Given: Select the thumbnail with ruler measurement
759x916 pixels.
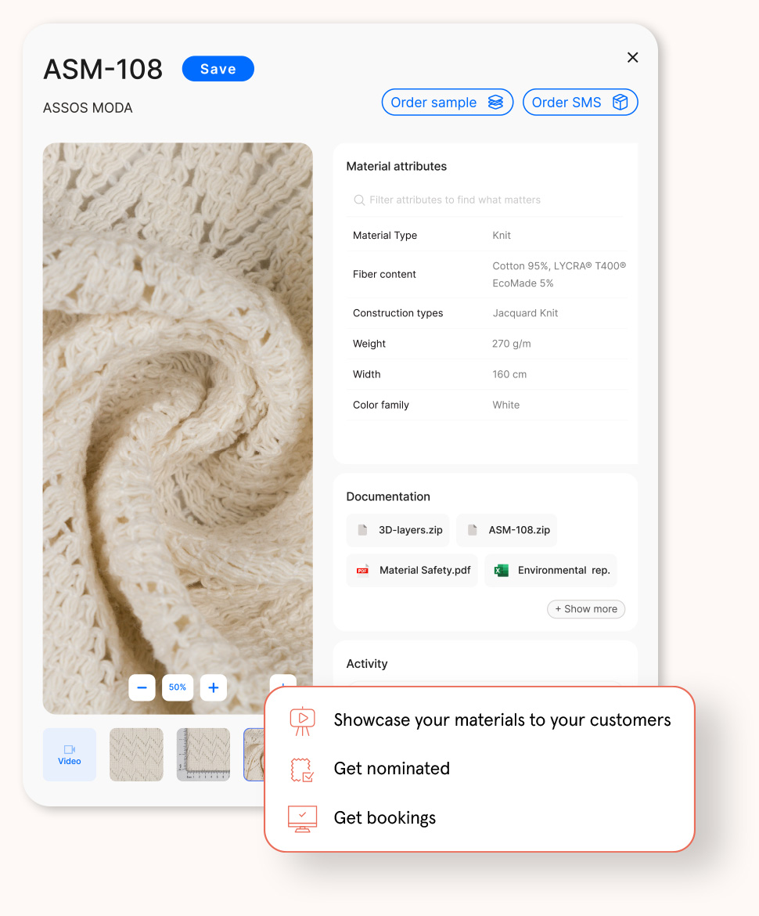Looking at the screenshot, I should coord(203,755).
